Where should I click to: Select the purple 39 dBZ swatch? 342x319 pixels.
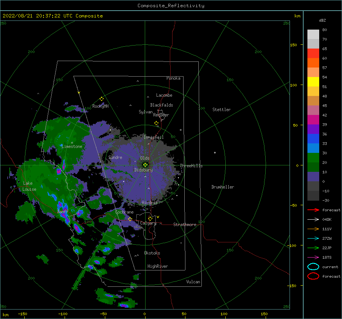[x=313, y=129]
